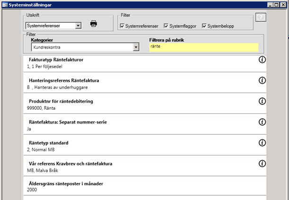The height and width of the screenshot is (200, 289).
Task: Expand the Kategorier dropdown arrow
Action: click(136, 48)
